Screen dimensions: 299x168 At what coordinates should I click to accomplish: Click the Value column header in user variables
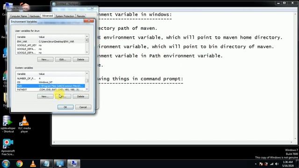pos(61,37)
